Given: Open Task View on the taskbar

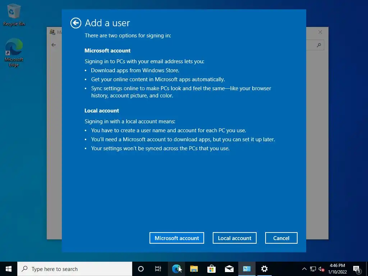Looking at the screenshot, I should click(x=158, y=269).
